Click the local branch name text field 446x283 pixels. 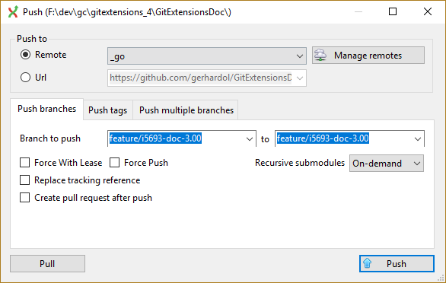(177, 138)
